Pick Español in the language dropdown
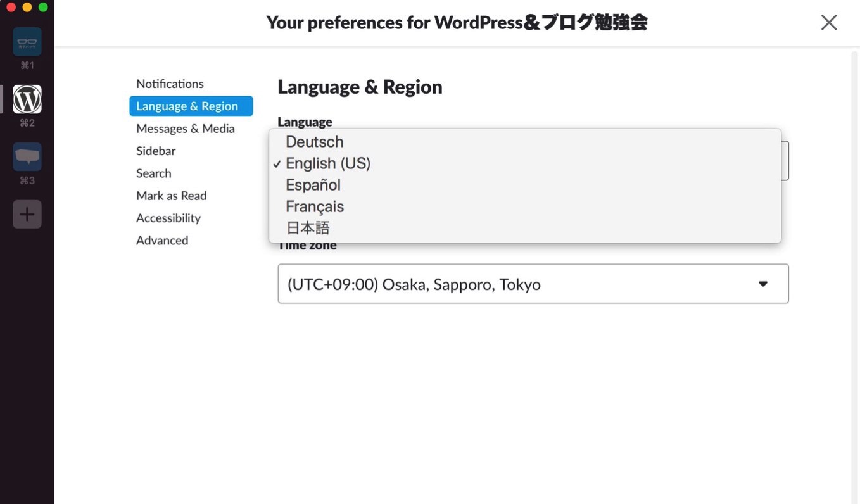860x504 pixels. pyautogui.click(x=525, y=185)
